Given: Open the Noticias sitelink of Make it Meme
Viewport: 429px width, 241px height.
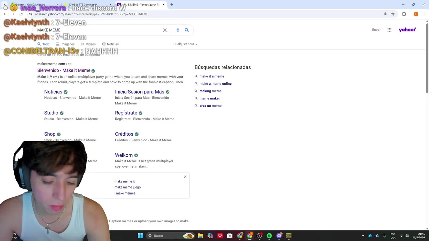Looking at the screenshot, I should pos(53,92).
